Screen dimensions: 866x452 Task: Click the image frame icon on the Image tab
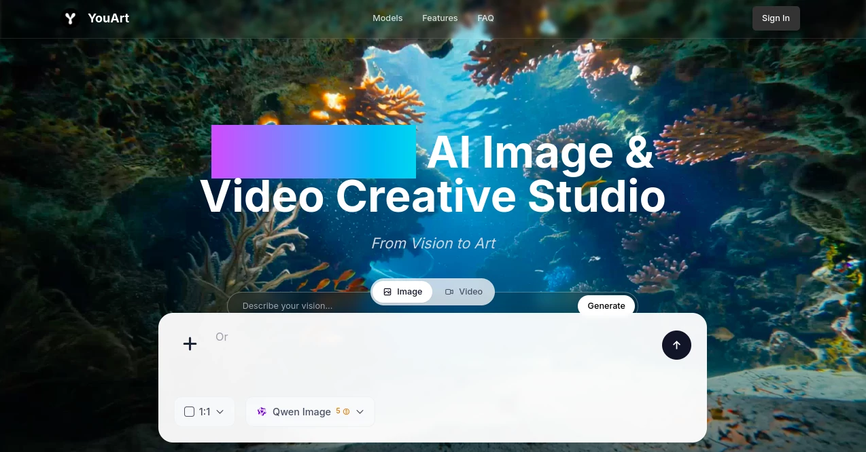(x=387, y=291)
